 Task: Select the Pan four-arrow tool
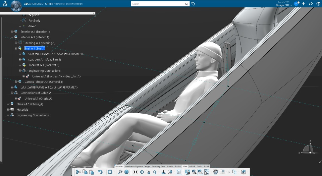point(142,172)
